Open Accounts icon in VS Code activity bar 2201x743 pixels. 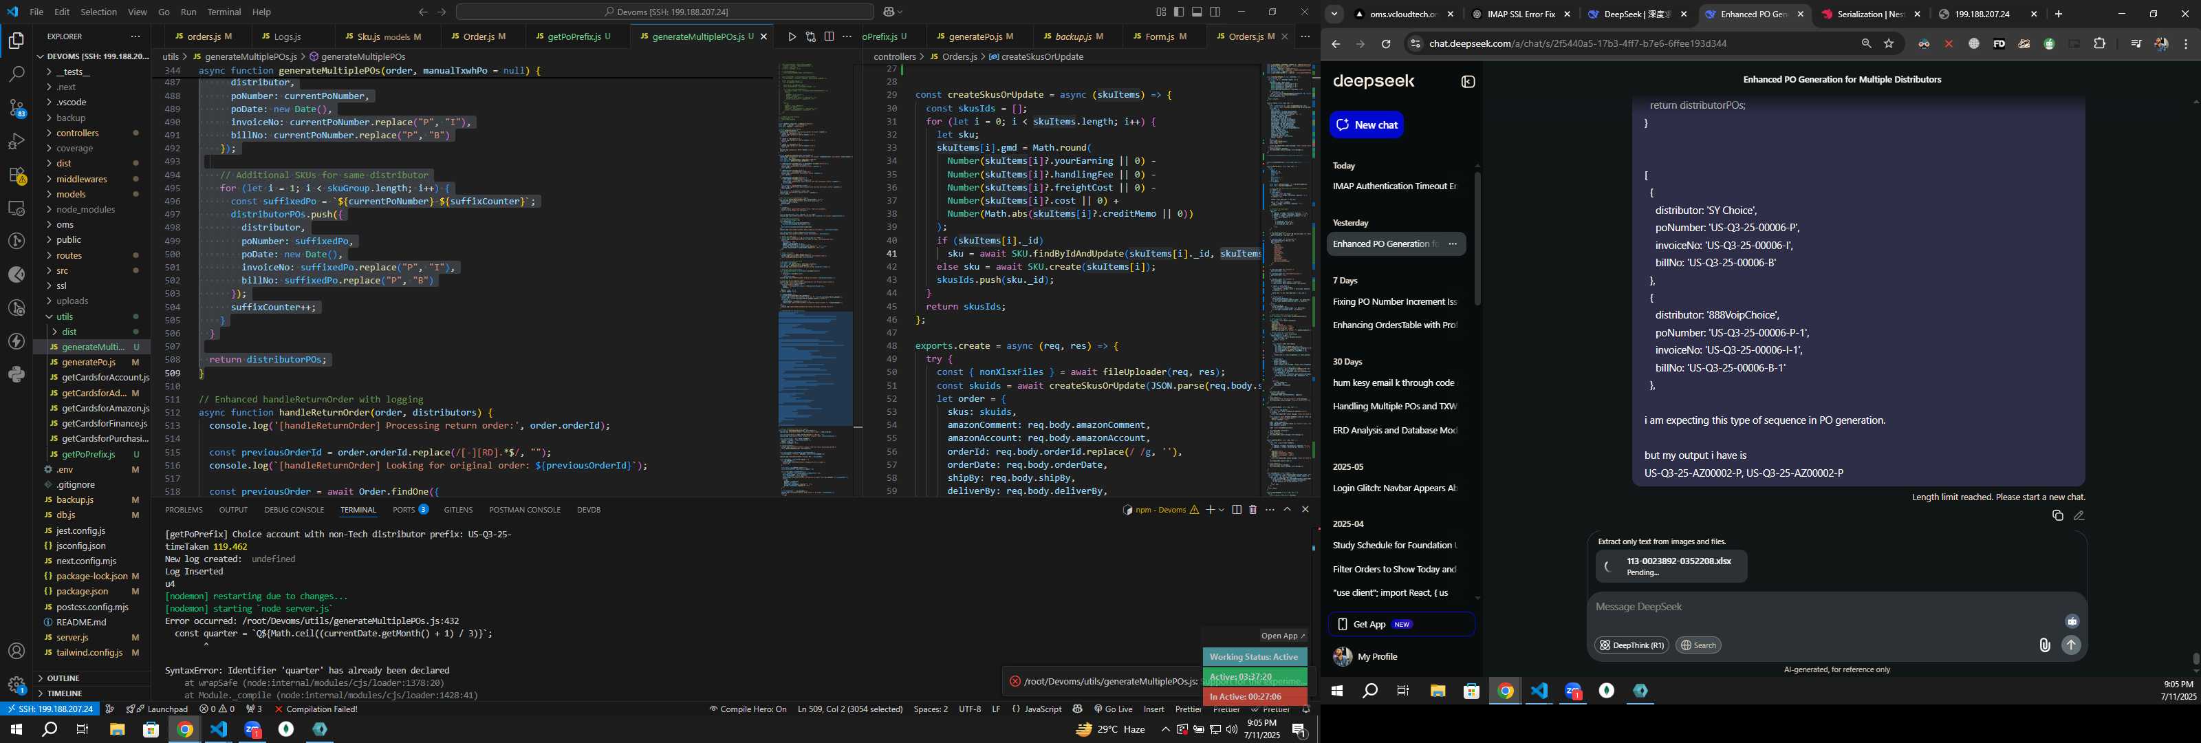tap(17, 652)
